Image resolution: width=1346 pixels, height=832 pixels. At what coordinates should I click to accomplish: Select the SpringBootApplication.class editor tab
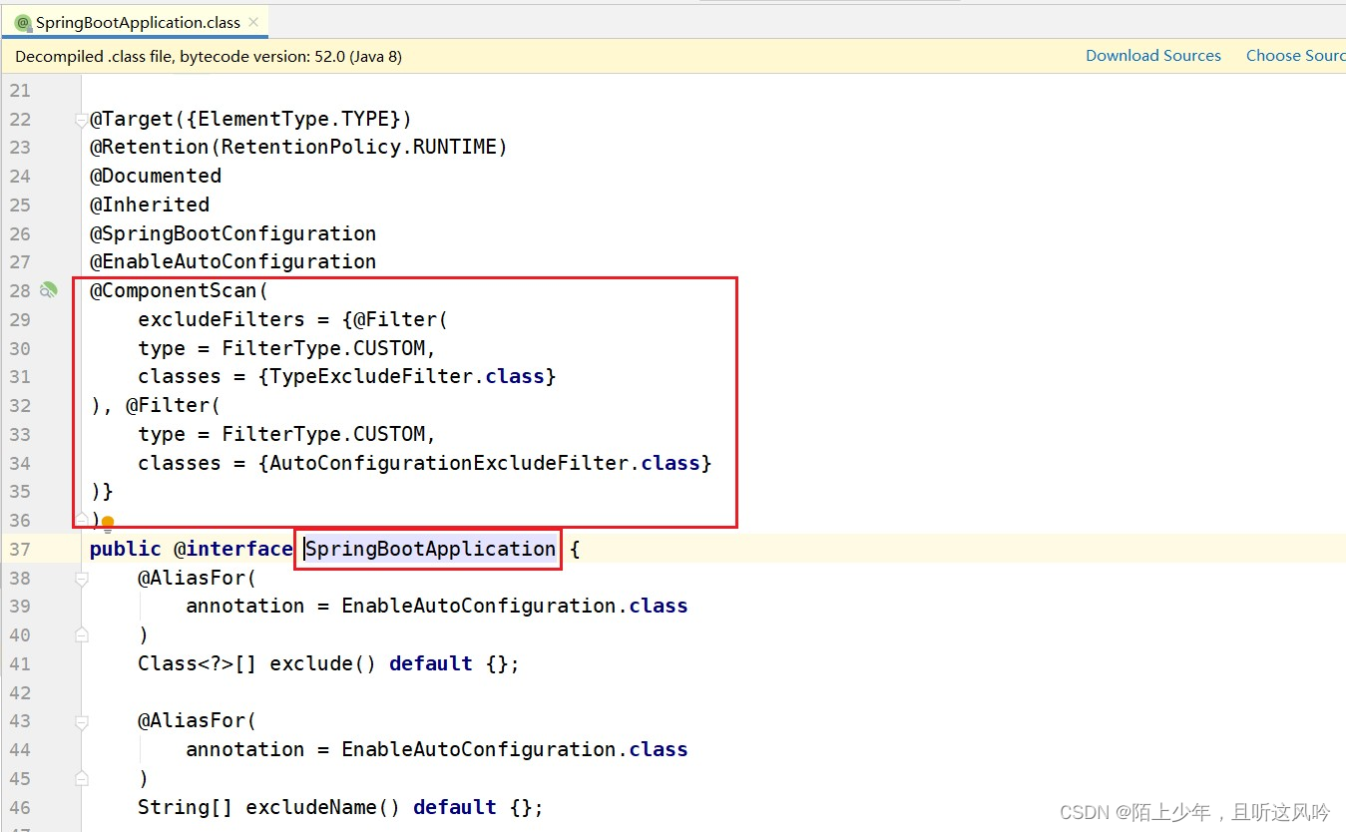click(x=138, y=22)
